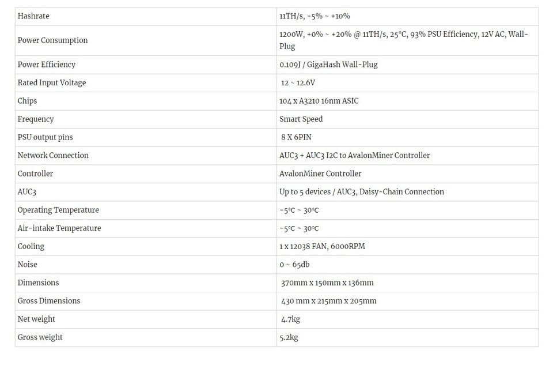Click the 5.2kg gross weight value

pos(289,337)
